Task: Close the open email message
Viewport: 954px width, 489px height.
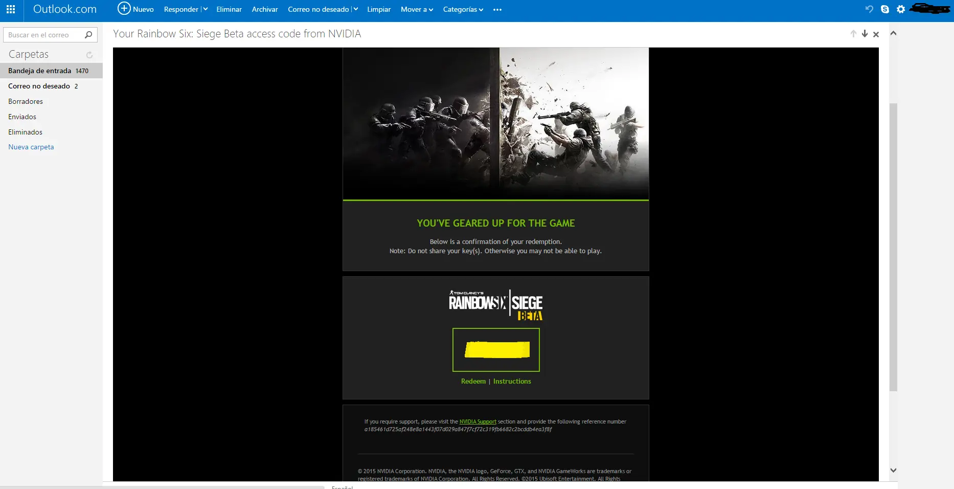Action: click(876, 34)
